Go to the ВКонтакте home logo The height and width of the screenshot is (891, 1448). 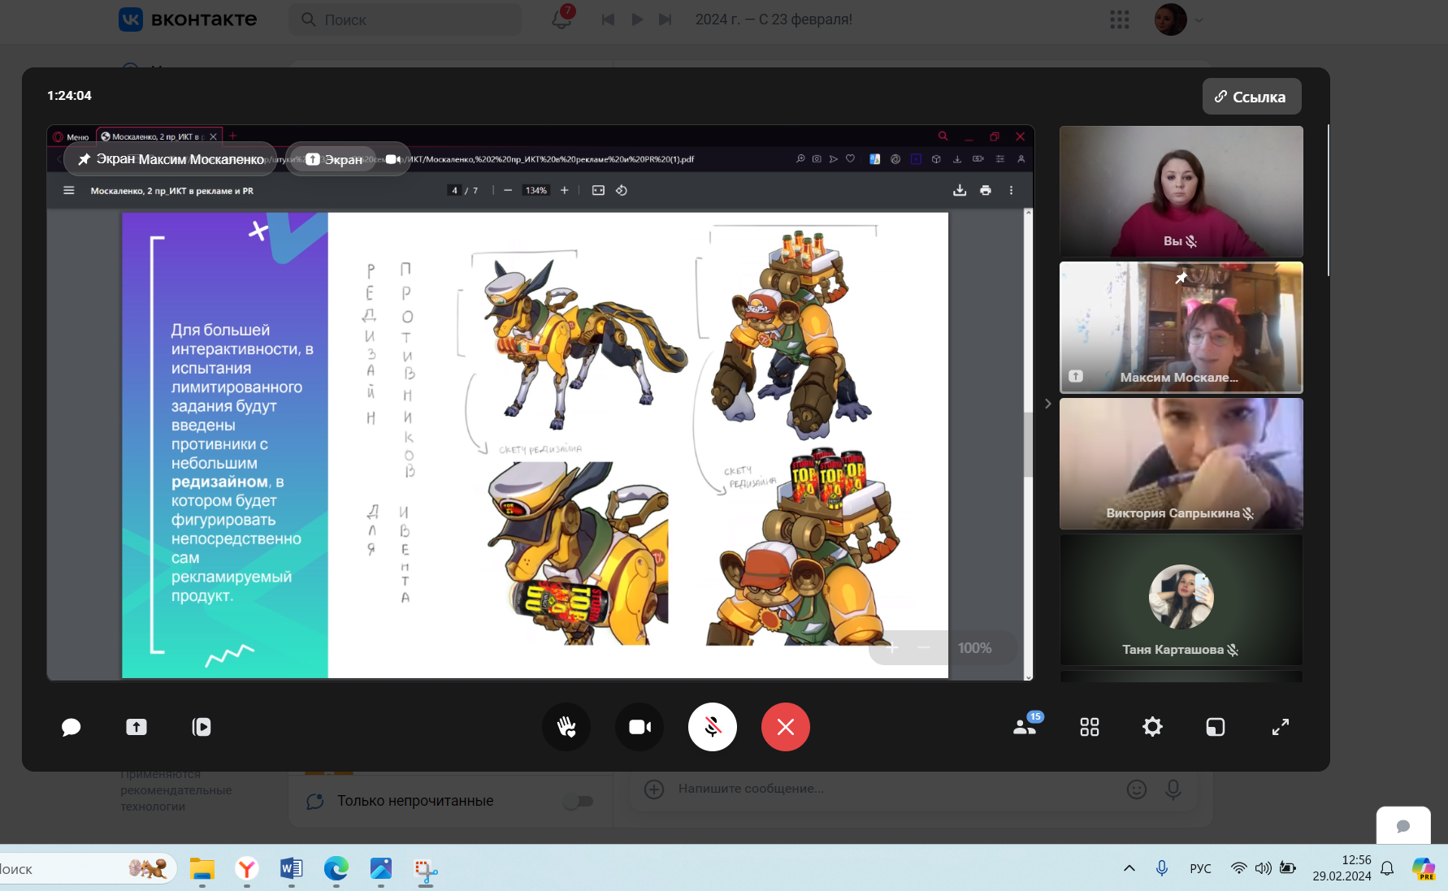(188, 19)
